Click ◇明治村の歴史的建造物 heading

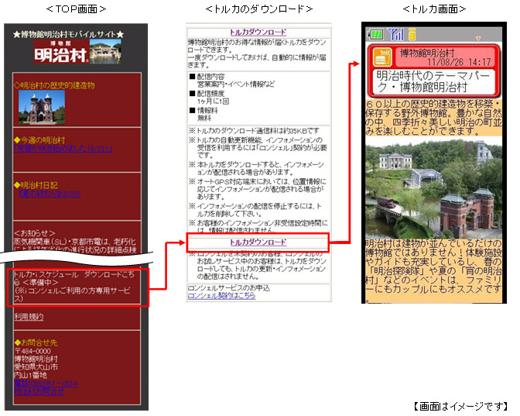54,85
